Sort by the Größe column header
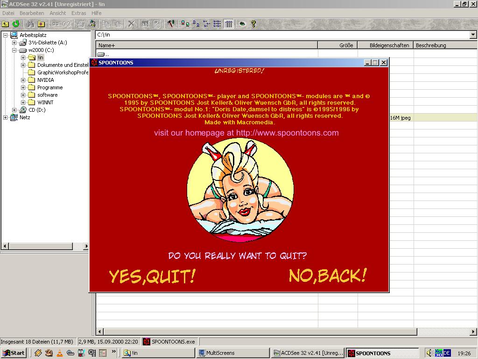This screenshot has width=478, height=359. (x=337, y=45)
